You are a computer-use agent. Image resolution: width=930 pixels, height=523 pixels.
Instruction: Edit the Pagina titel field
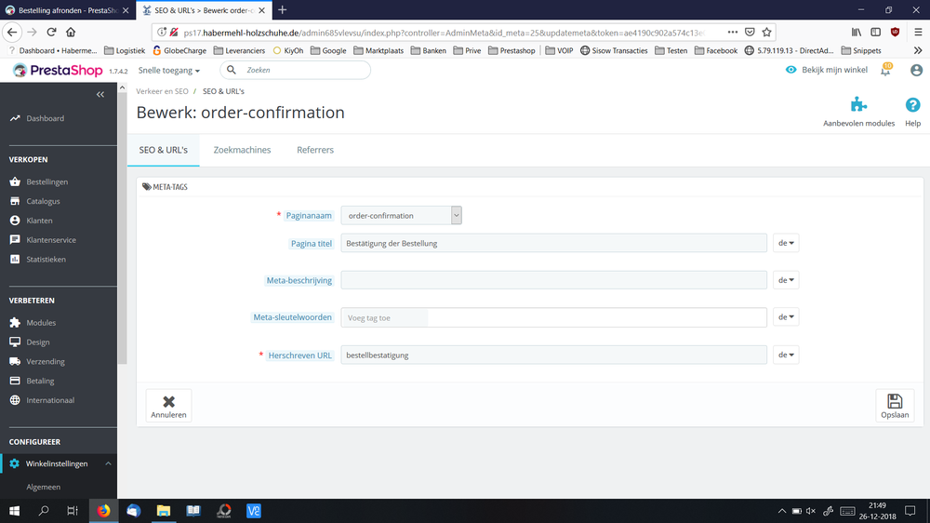tap(553, 243)
